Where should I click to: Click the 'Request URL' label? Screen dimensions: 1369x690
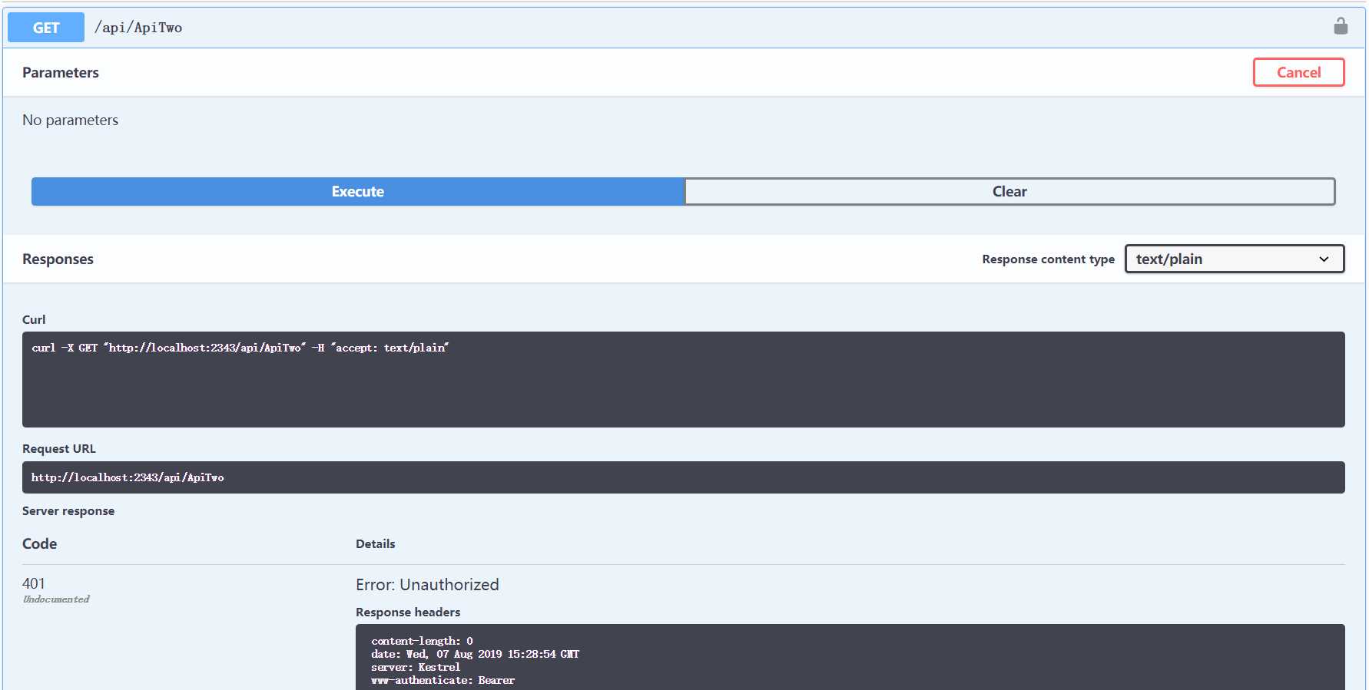[x=59, y=448]
